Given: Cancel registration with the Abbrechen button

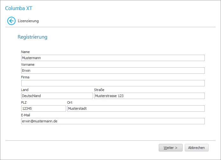Looking at the screenshot, I should (197, 148).
